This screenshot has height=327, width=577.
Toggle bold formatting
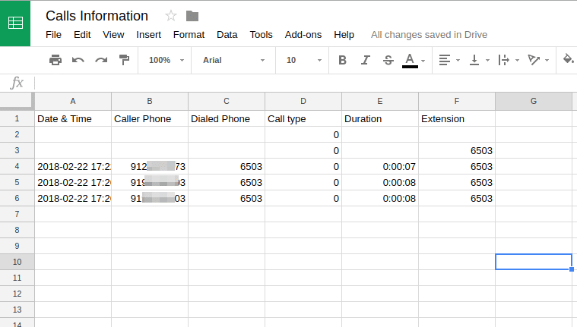(x=342, y=60)
